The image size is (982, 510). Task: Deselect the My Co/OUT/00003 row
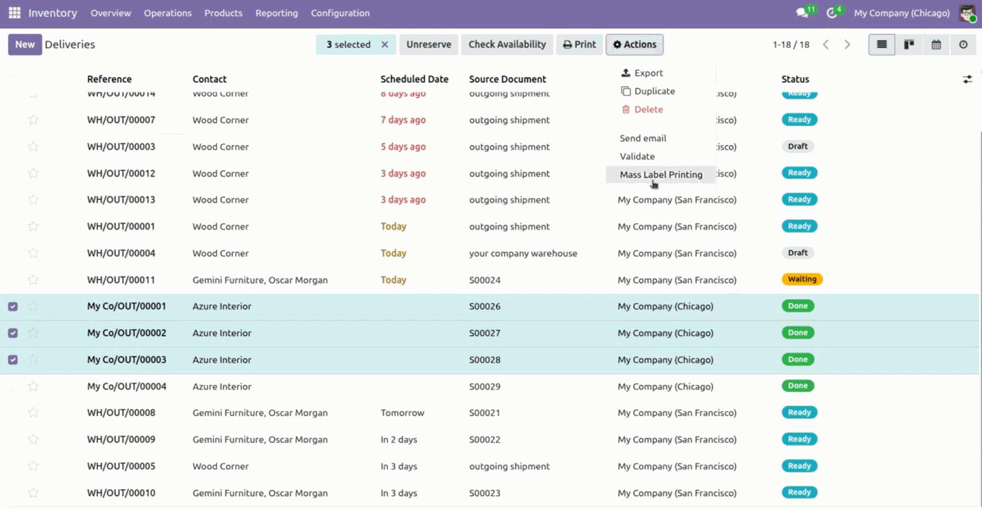coord(13,360)
